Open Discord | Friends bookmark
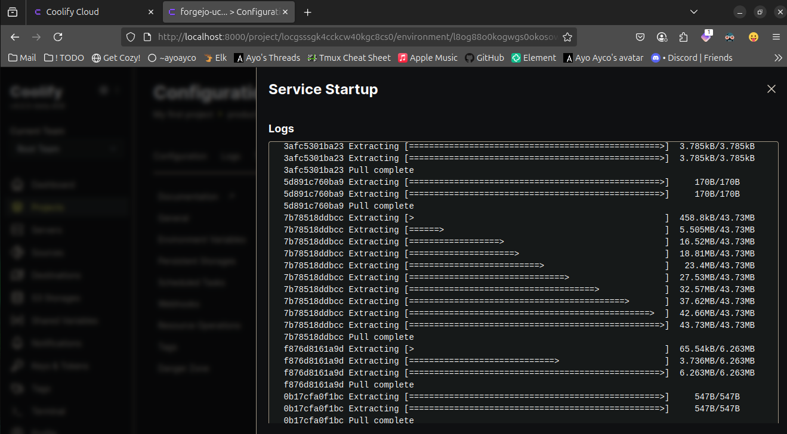787x434 pixels. pos(692,58)
